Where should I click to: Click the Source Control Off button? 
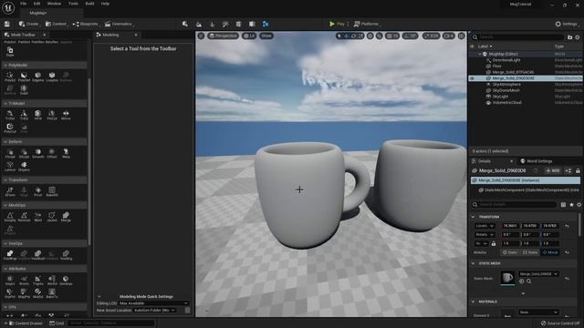click(560, 323)
